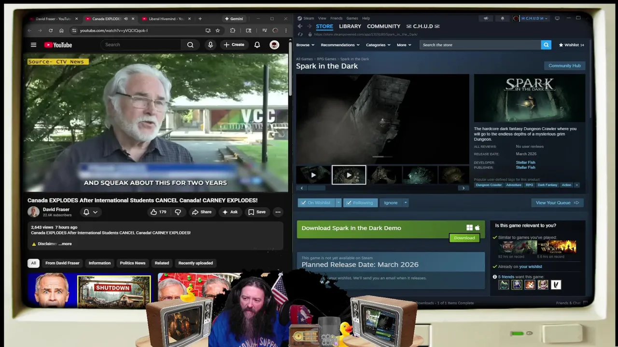Open a new browser tab
The height and width of the screenshot is (347, 618).
point(200,19)
